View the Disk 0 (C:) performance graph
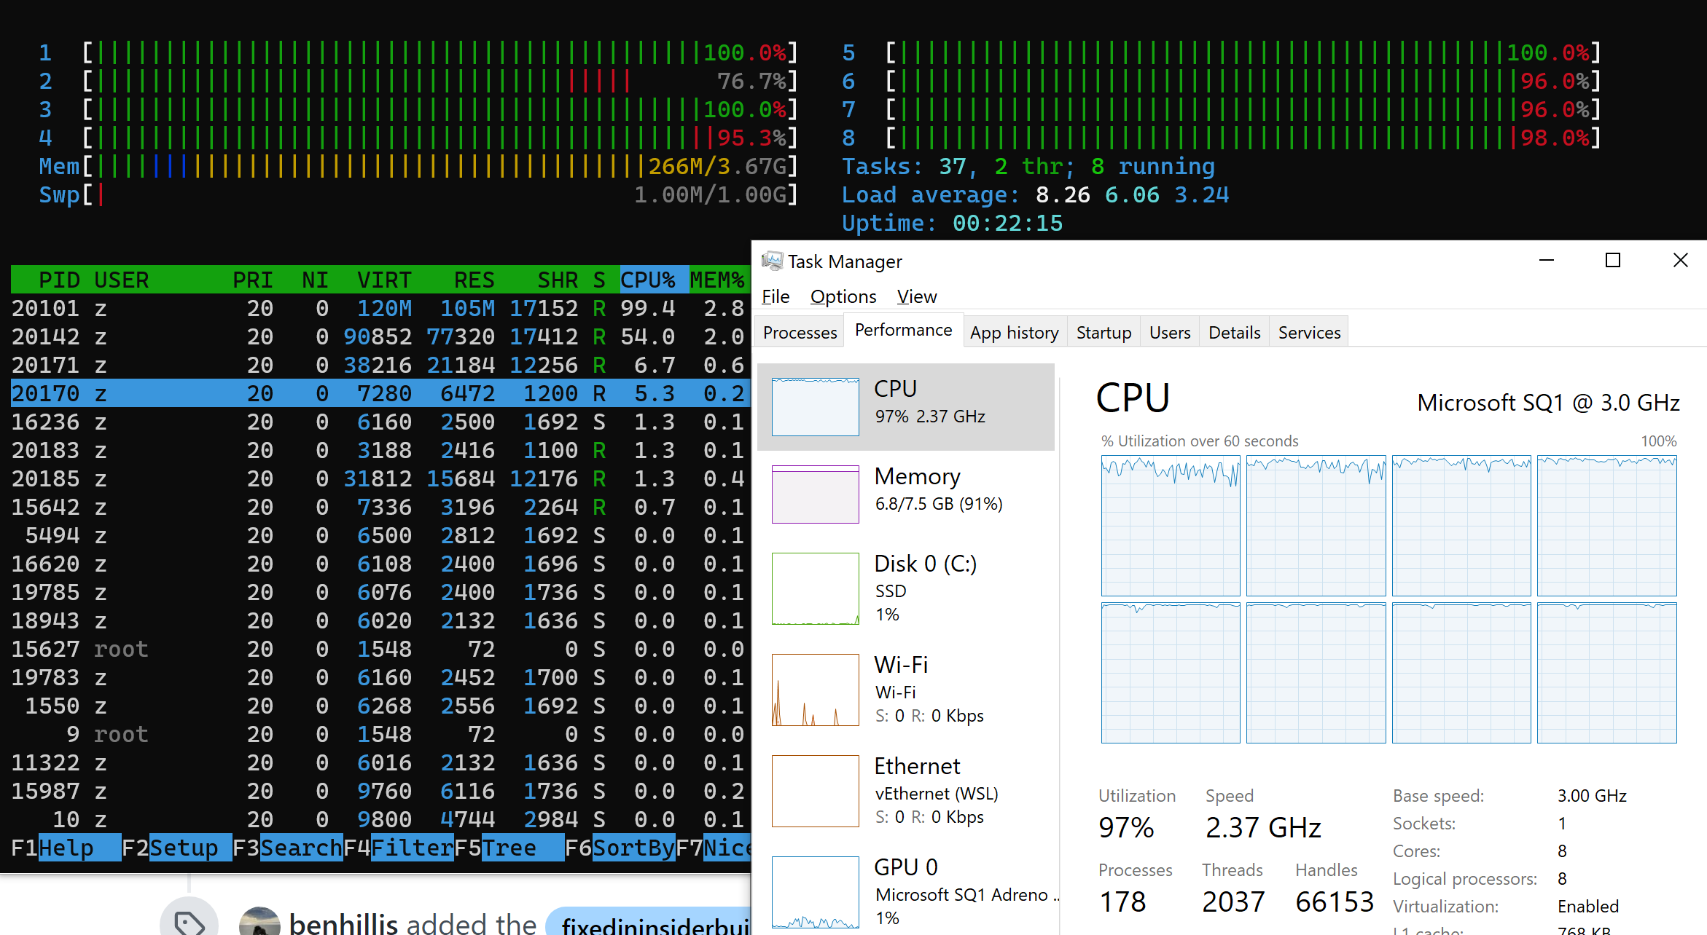 [x=906, y=588]
